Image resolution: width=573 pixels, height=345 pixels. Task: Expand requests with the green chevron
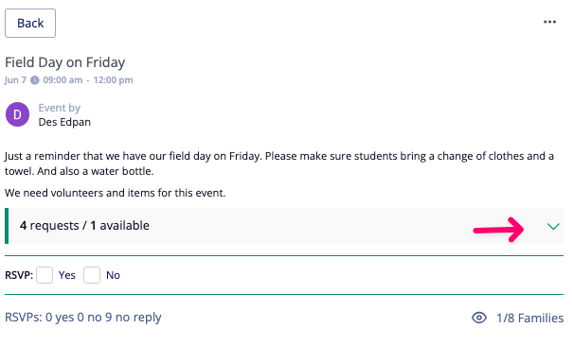click(x=553, y=227)
